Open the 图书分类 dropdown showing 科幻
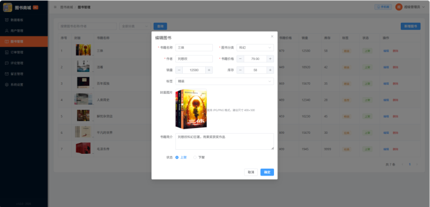This screenshot has height=207, width=430. 255,47
